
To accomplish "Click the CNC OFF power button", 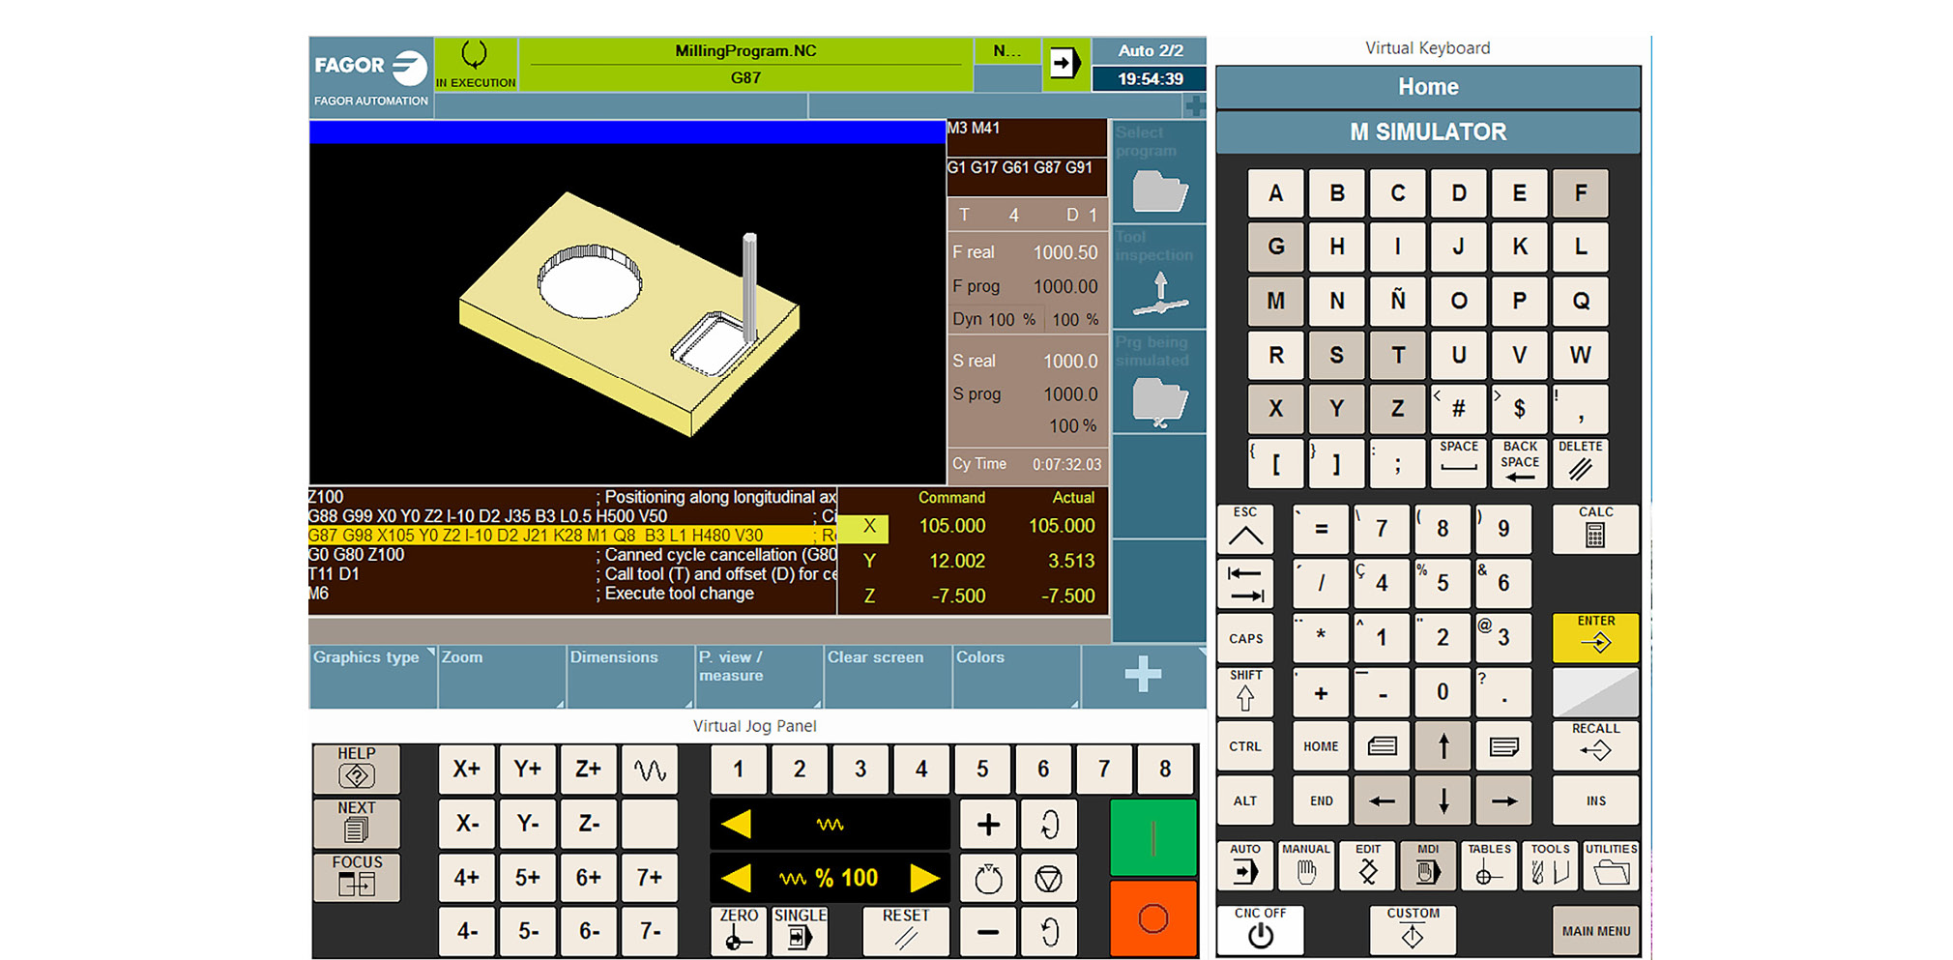I will coord(1260,929).
